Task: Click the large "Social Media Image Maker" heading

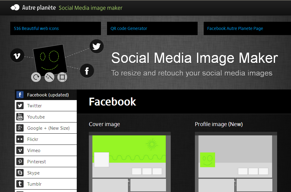Action: (195, 58)
